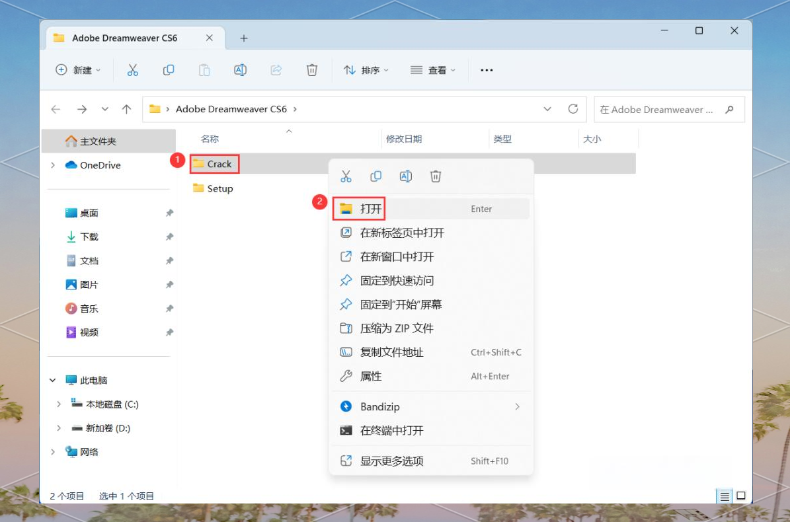Open address bar history dropdown
This screenshot has width=790, height=522.
(x=547, y=109)
